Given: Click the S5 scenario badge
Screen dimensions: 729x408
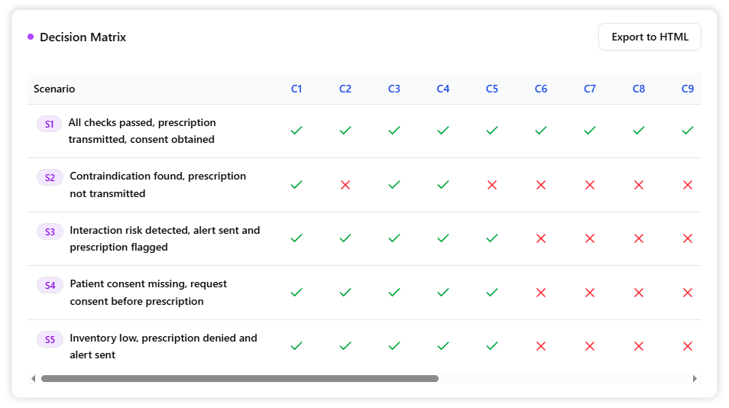Looking at the screenshot, I should 50,339.
